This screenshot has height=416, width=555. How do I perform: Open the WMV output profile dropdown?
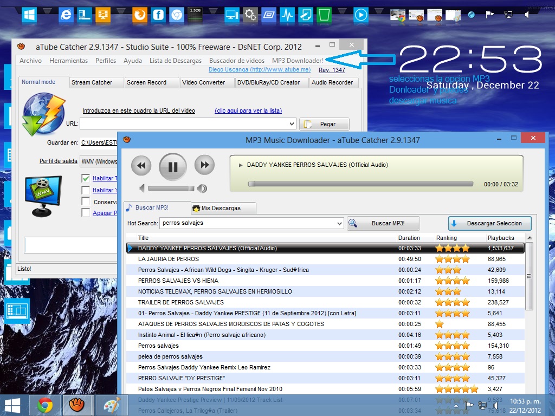point(99,161)
